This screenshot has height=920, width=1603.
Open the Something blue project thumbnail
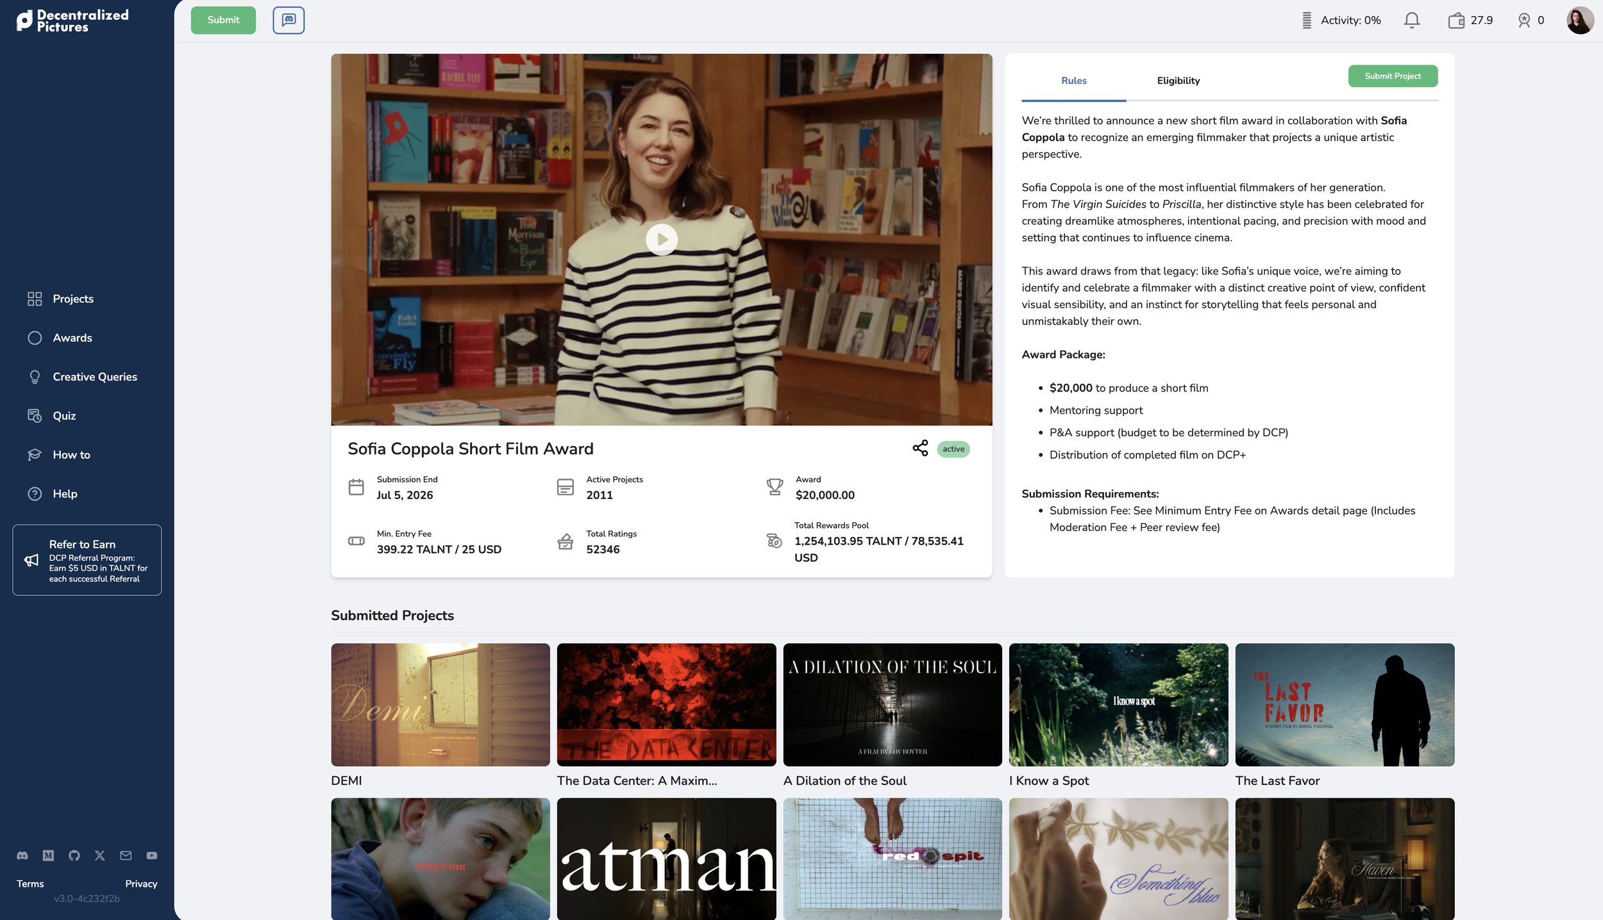click(1119, 858)
